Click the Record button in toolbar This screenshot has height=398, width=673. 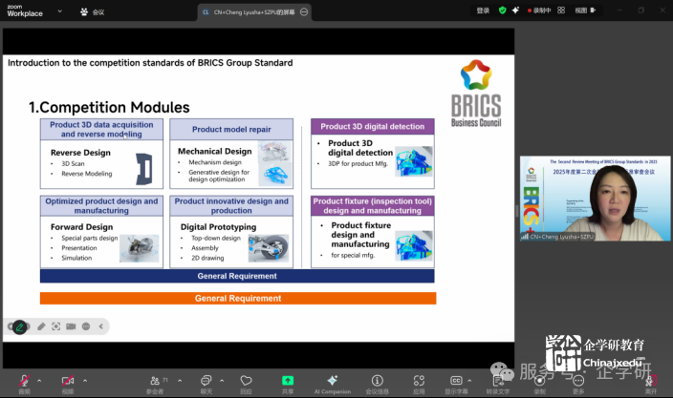pos(539,381)
